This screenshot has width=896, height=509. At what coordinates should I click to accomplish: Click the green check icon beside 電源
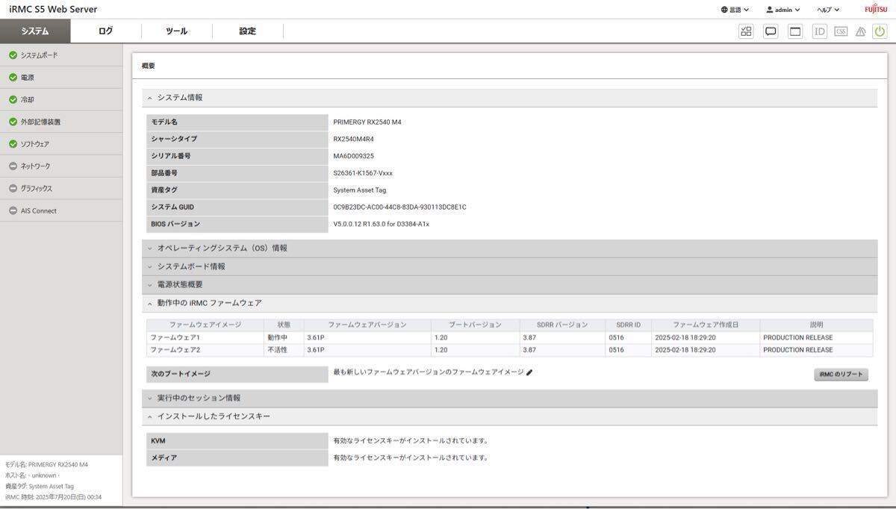pos(13,78)
